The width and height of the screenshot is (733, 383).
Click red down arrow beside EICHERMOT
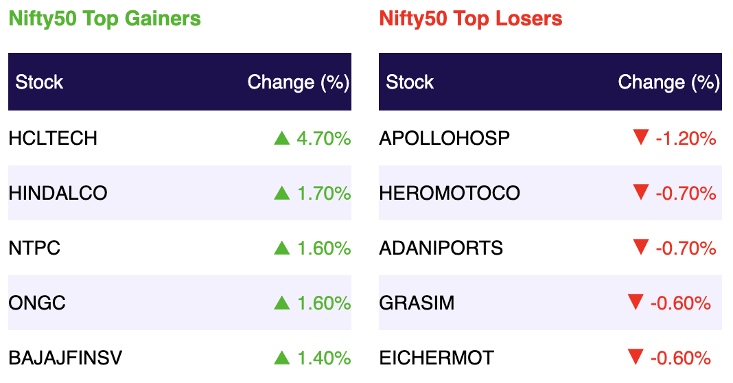pyautogui.click(x=636, y=358)
